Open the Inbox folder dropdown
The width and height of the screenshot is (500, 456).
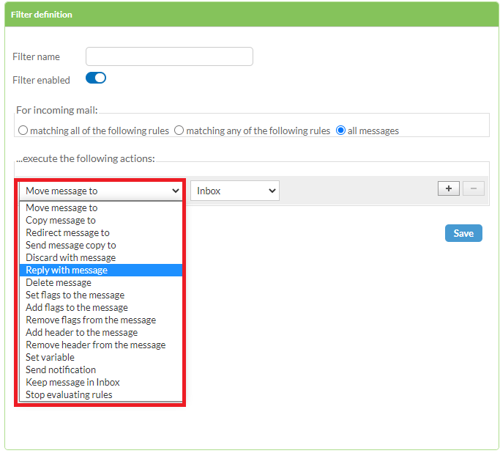point(235,191)
